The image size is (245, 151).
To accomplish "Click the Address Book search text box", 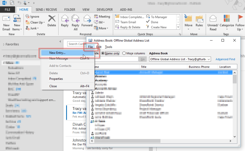I will click(116, 59).
